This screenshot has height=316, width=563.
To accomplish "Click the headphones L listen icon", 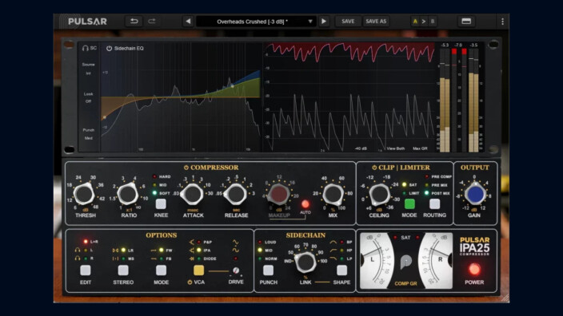I will pyautogui.click(x=78, y=250).
